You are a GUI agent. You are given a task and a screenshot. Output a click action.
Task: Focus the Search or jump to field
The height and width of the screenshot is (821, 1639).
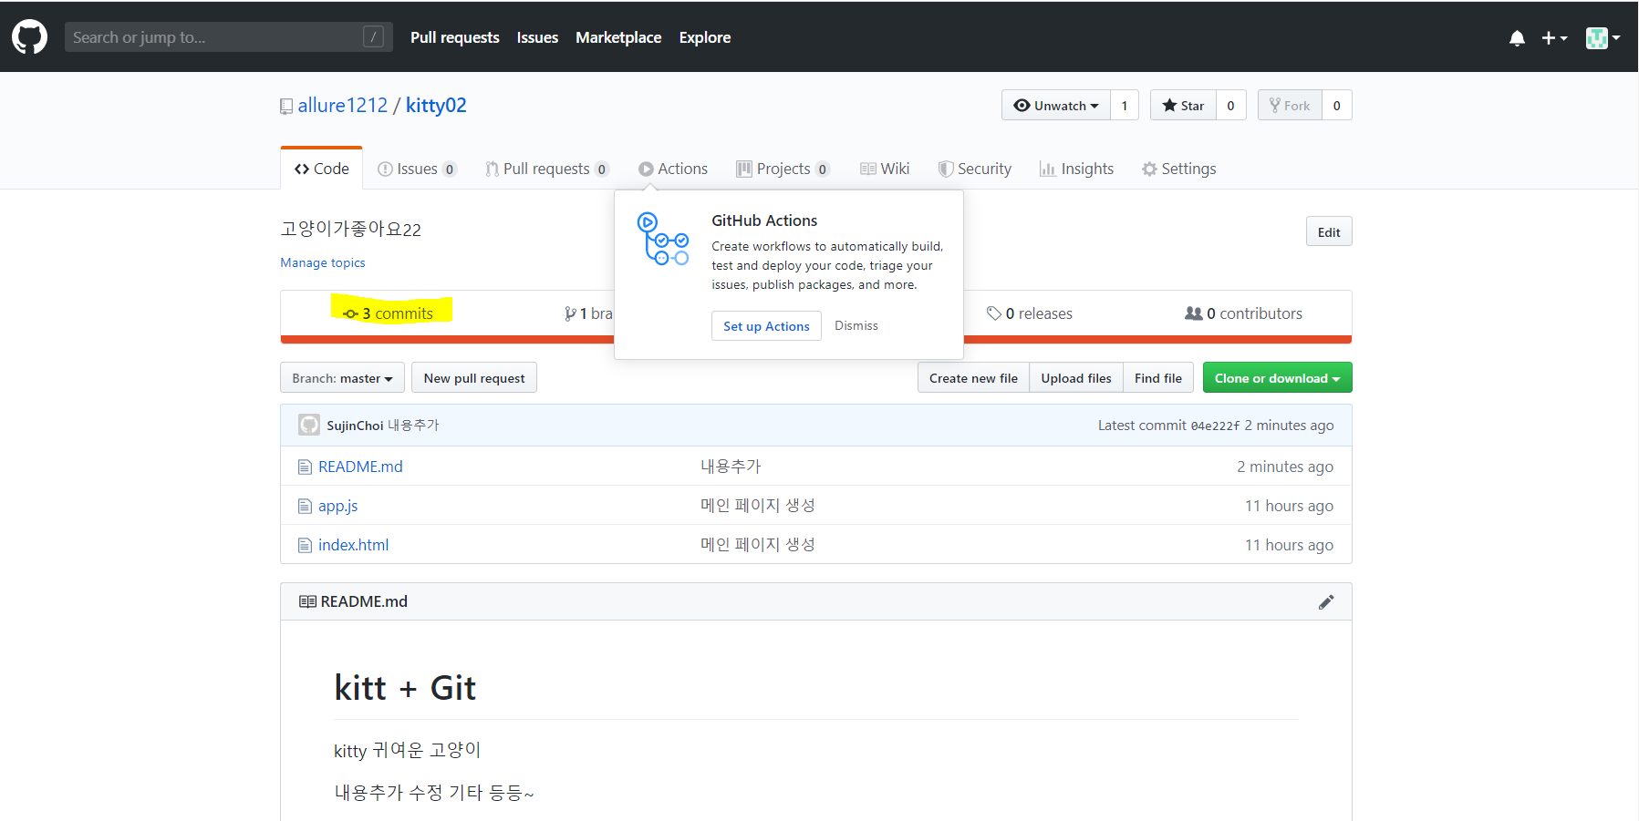(228, 37)
